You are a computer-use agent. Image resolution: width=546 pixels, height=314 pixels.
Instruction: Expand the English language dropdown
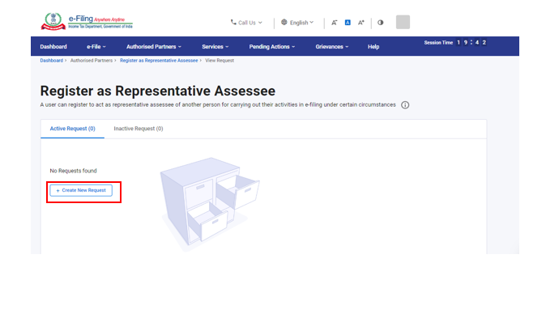tap(297, 23)
